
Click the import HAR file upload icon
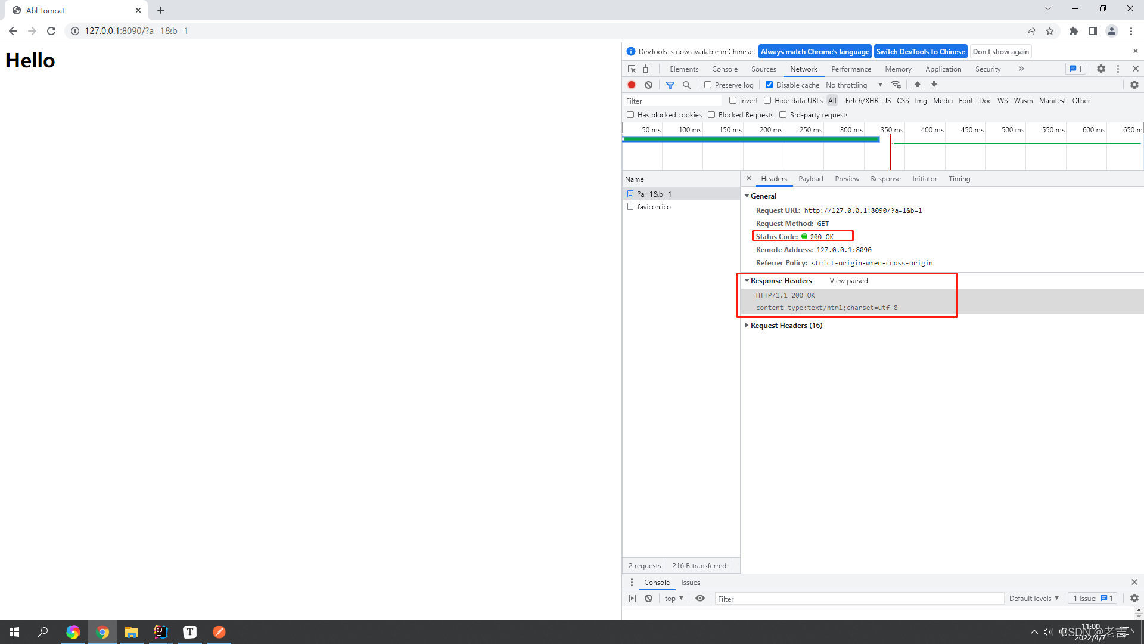[918, 85]
